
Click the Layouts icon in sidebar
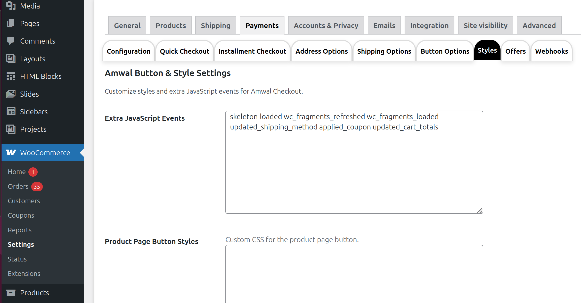[11, 59]
